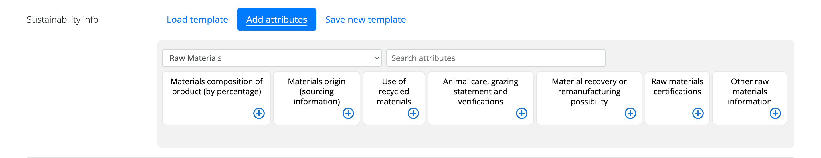This screenshot has height=158, width=821.
Task: Add Use of recycled materials with plus icon
Action: point(413,113)
